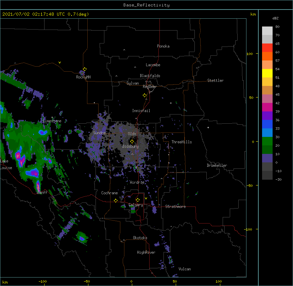Pick the purple-violet swatch below 39 dBZ
Image resolution: width=293 pixels, height=286 pixels.
[x=267, y=115]
